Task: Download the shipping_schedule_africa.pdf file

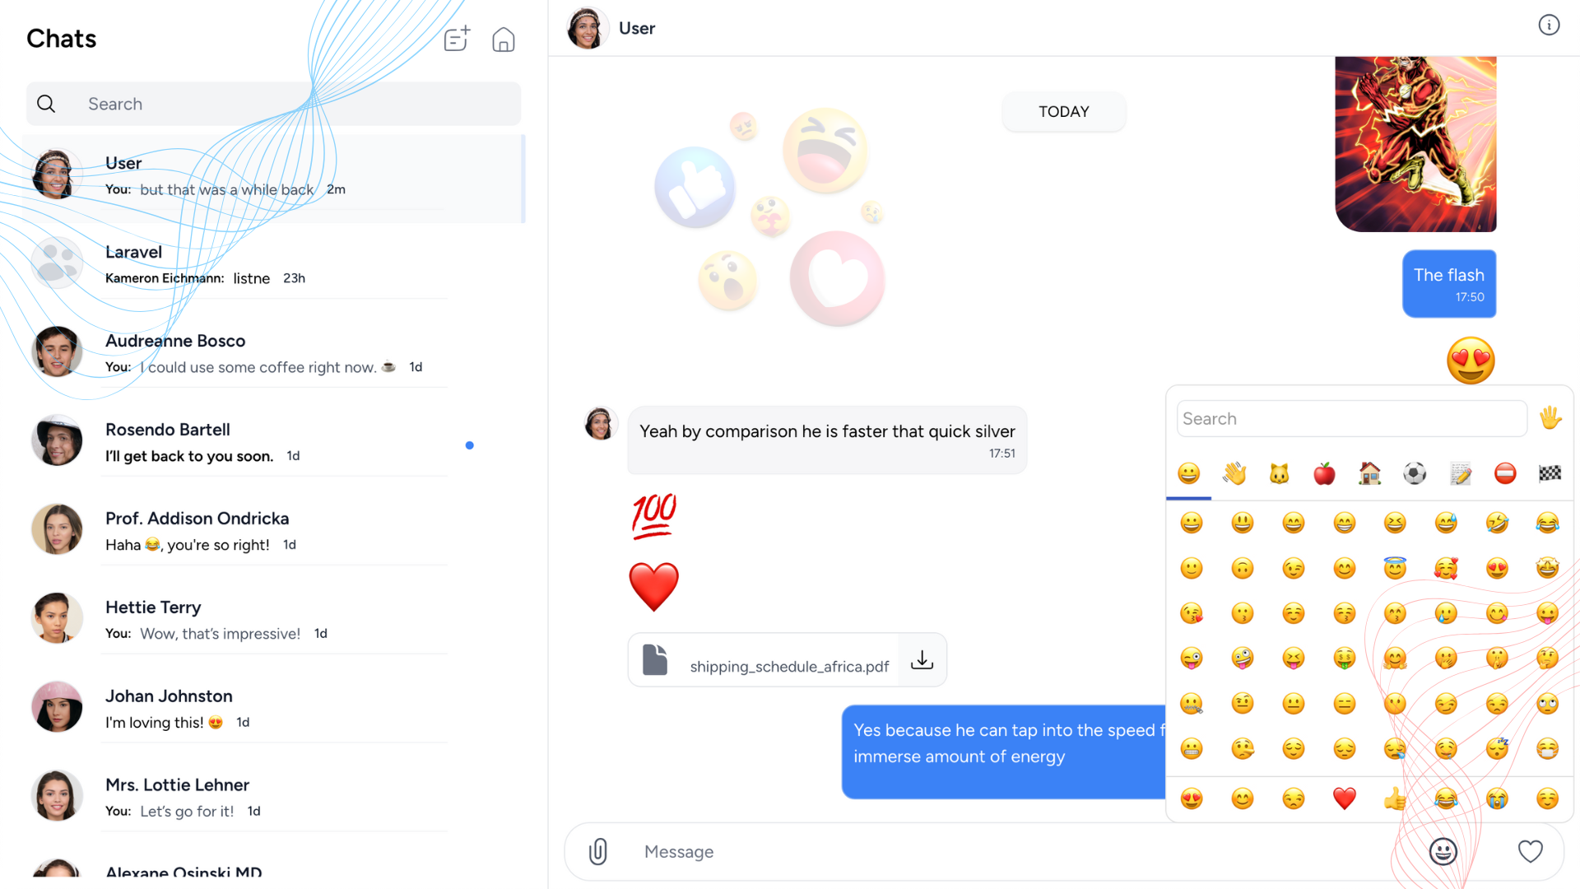Action: (922, 662)
